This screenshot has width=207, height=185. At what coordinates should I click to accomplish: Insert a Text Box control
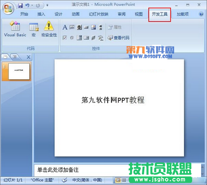tap(72, 27)
